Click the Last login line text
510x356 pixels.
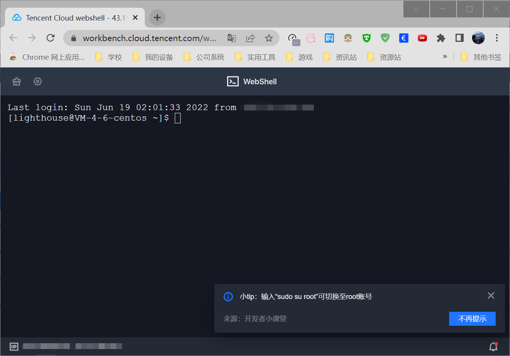[x=122, y=107]
